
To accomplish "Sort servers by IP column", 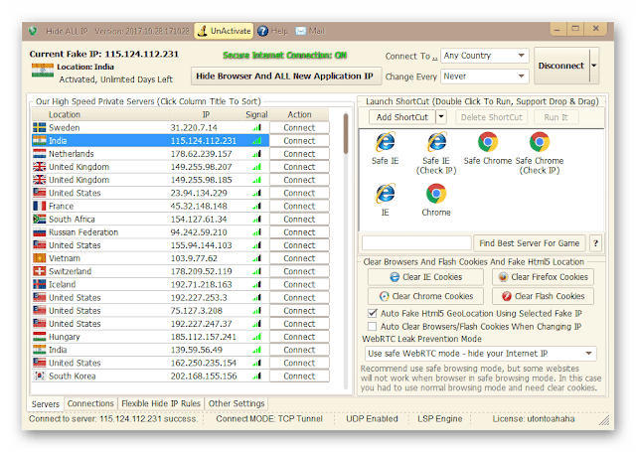I will coord(206,114).
